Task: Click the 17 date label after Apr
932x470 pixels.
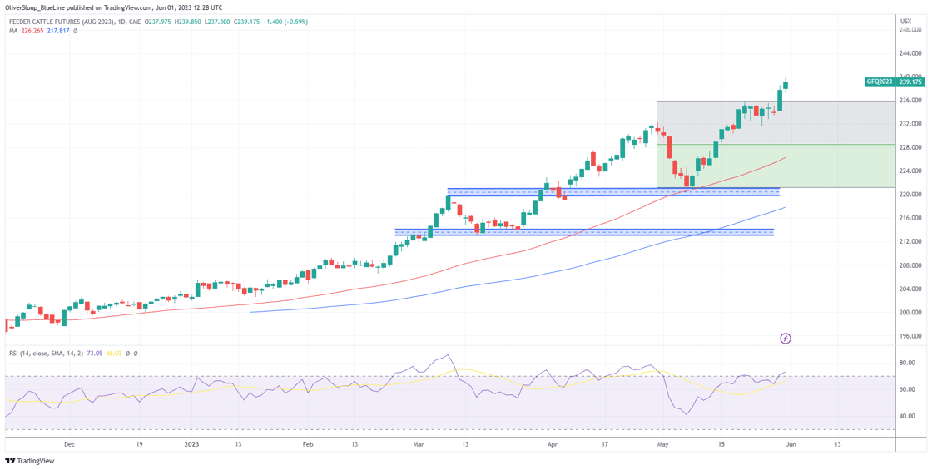Action: (x=604, y=444)
